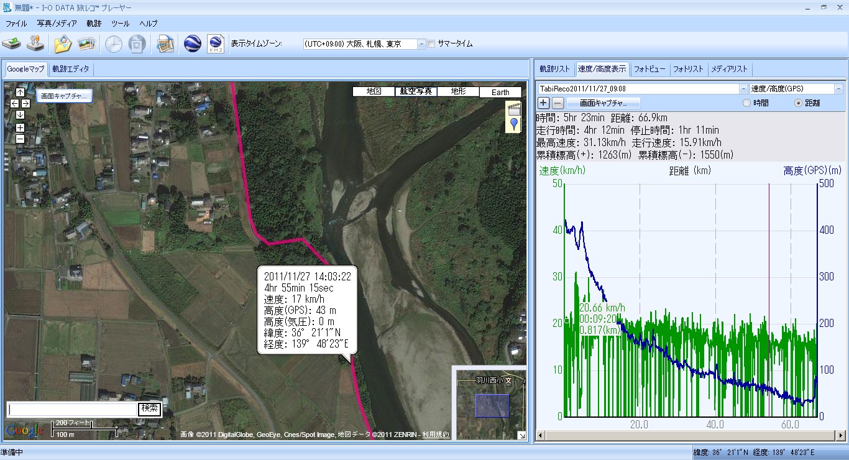The height and width of the screenshot is (460, 849).
Task: Open the ファイル menu
Action: (x=16, y=24)
